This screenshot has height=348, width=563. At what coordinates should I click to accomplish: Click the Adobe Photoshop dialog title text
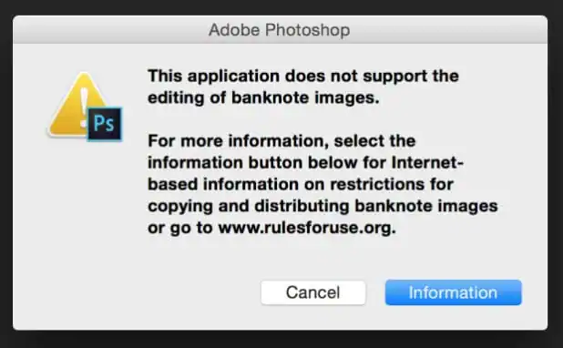pyautogui.click(x=280, y=30)
